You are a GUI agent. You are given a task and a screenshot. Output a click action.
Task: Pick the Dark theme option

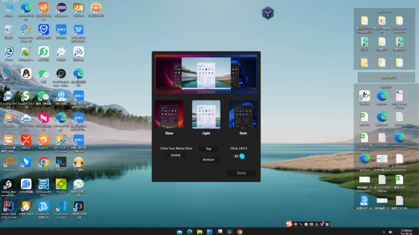243,114
